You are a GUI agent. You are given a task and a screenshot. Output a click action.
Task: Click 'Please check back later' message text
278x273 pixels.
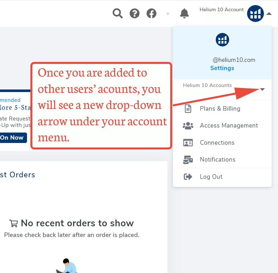72,235
